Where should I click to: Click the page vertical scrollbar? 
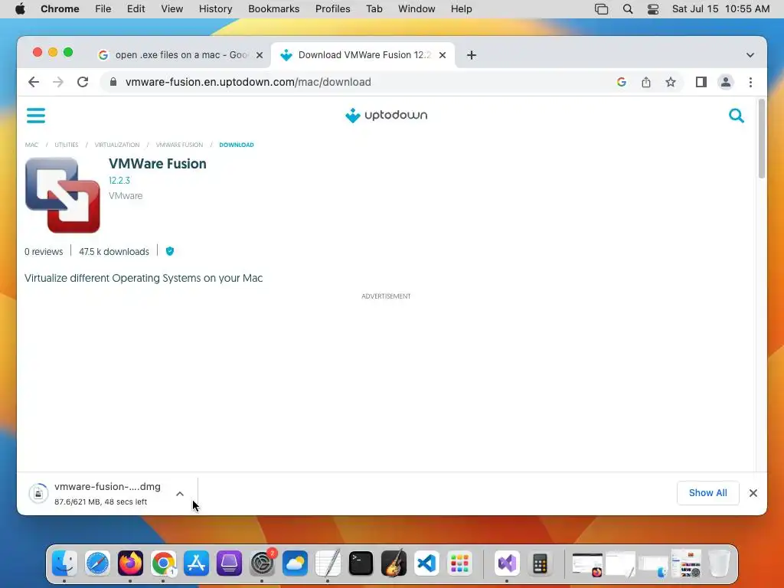tap(762, 139)
